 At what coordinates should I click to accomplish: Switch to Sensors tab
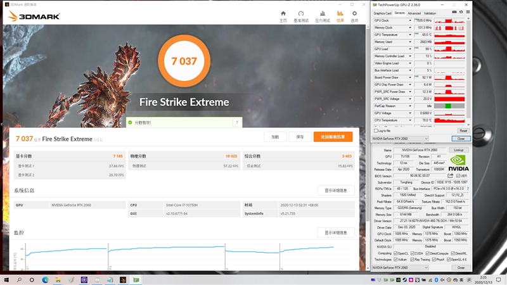tap(399, 13)
